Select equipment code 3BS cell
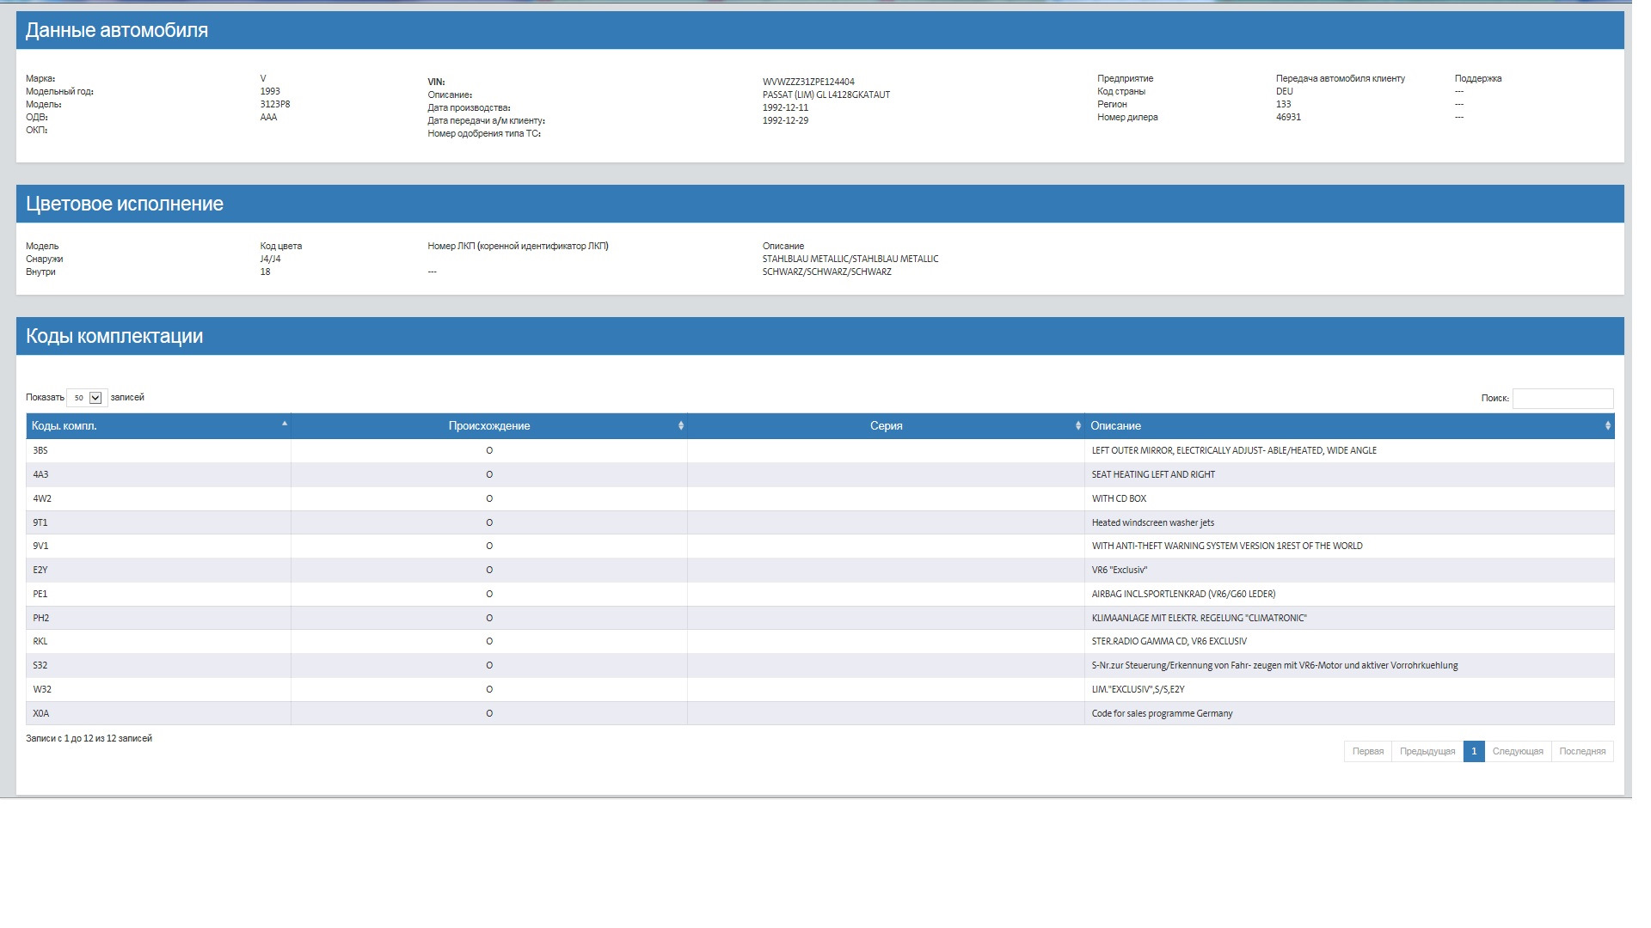The height and width of the screenshot is (928, 1651). point(158,450)
